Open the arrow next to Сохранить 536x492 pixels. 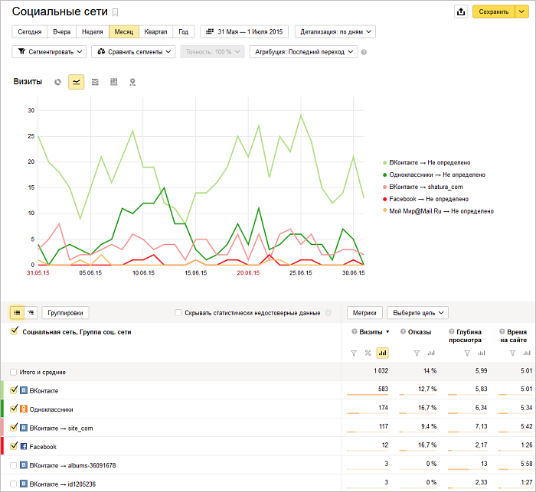(521, 11)
